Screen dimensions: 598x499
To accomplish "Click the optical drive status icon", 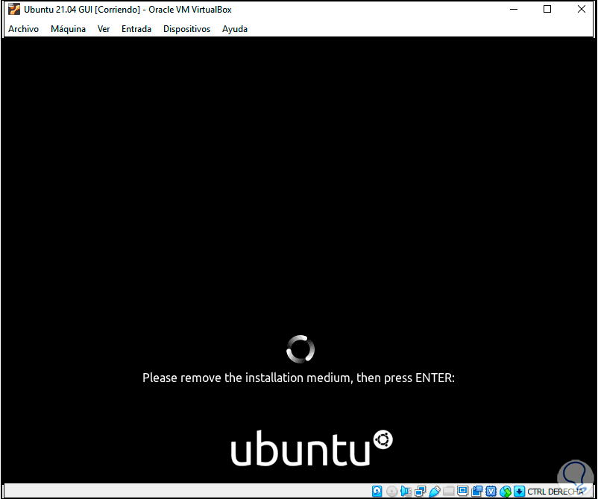I will pos(391,491).
